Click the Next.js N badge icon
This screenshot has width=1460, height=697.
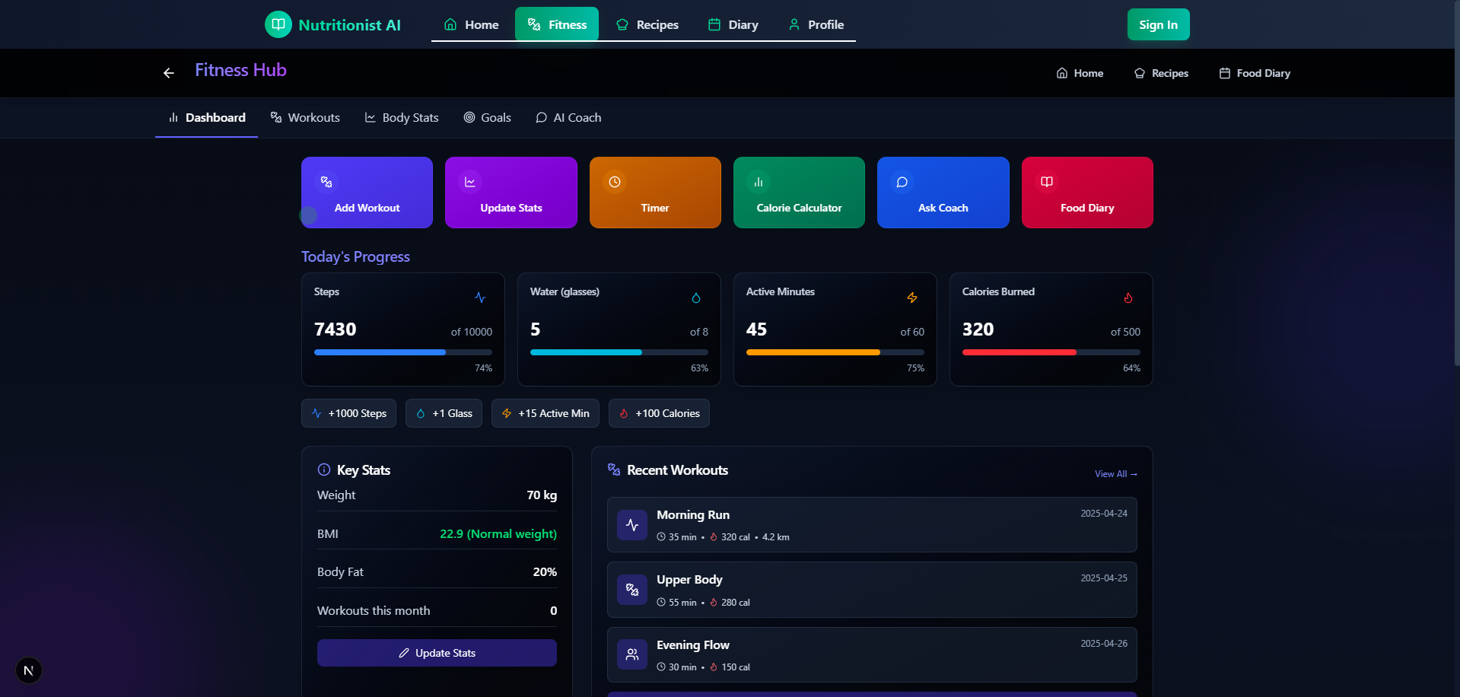[x=29, y=670]
